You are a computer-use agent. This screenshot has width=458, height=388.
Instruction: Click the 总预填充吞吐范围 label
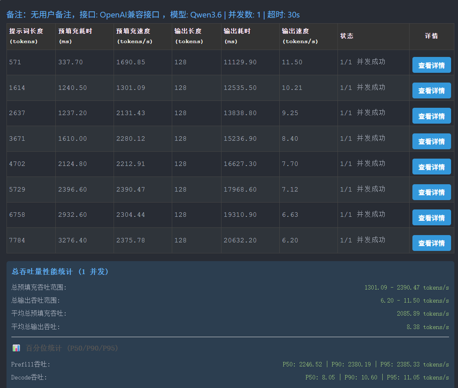pos(39,288)
